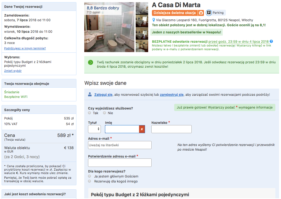Focus the Adres e-mail field
This screenshot has height=199, width=281.
(120, 145)
